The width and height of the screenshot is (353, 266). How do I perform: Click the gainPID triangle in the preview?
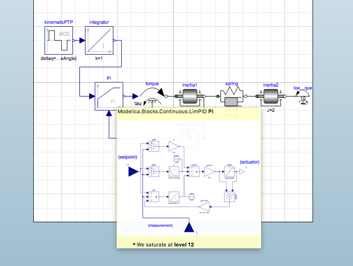coord(209,172)
